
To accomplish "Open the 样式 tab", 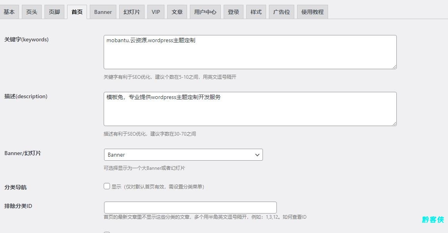I will tap(256, 12).
